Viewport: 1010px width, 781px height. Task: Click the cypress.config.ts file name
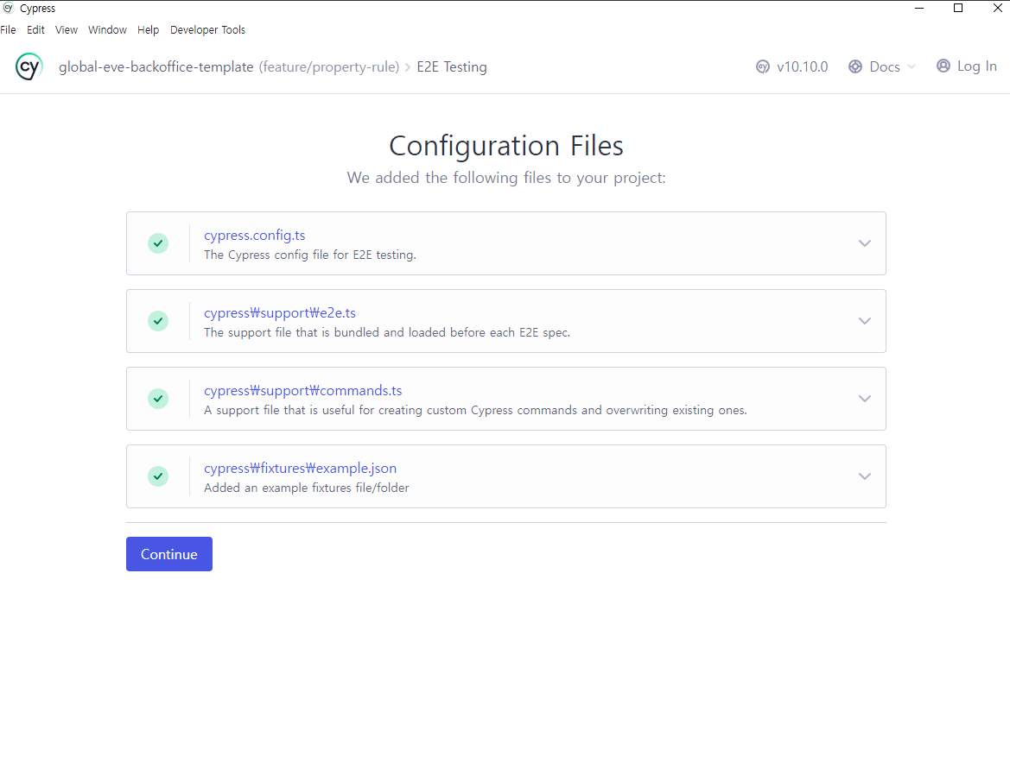pyautogui.click(x=254, y=236)
